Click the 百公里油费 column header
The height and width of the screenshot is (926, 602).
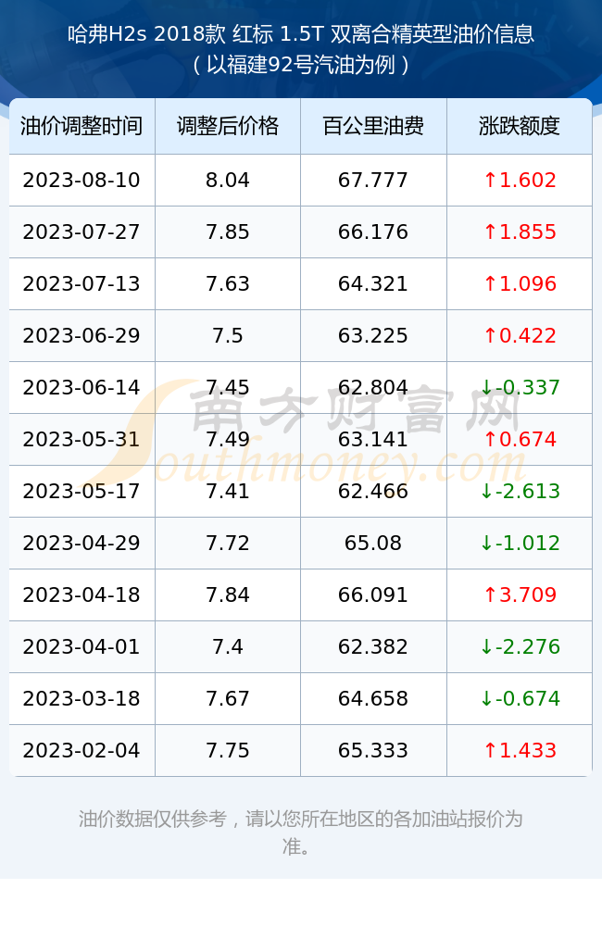coord(373,126)
